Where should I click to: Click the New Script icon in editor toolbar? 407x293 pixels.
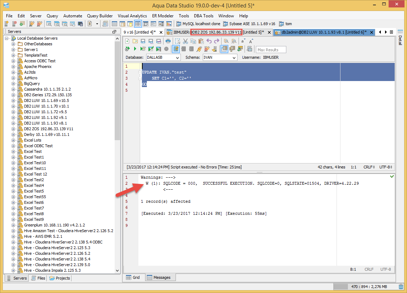[127, 41]
